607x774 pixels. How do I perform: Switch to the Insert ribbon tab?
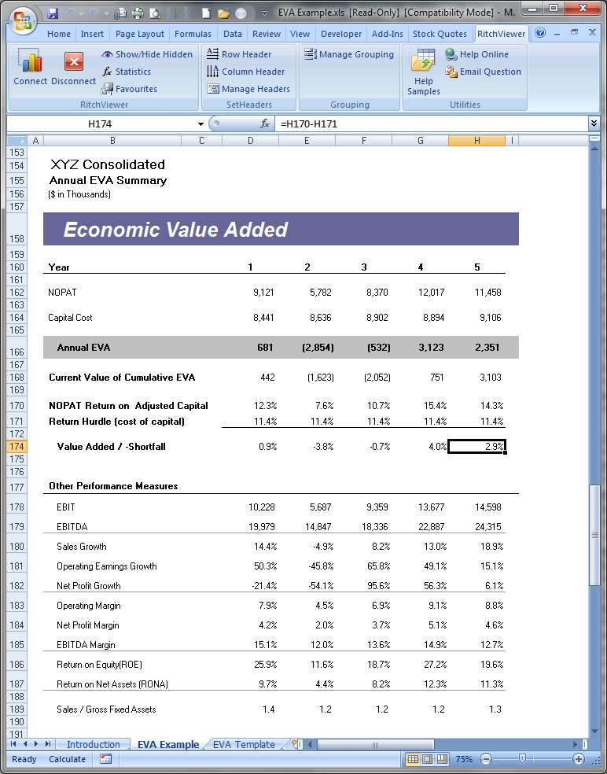point(92,34)
